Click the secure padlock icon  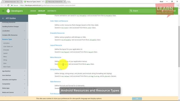(x=12, y=5)
